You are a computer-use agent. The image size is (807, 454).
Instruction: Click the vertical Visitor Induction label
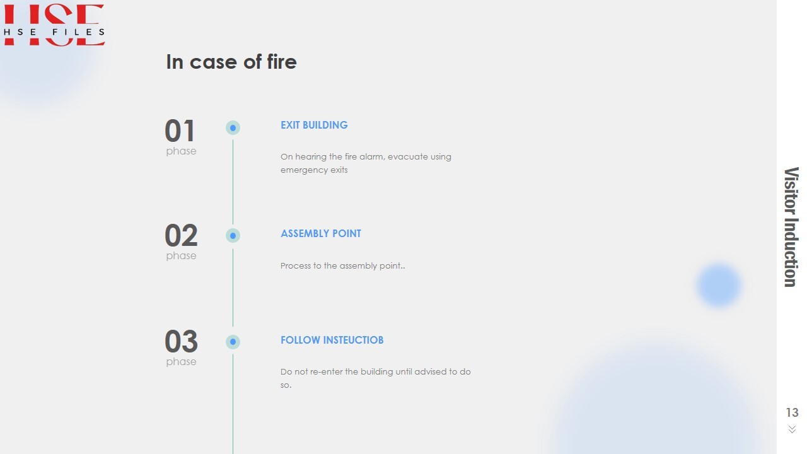coord(791,227)
